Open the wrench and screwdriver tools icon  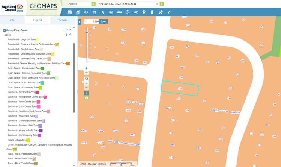(x=161, y=12)
